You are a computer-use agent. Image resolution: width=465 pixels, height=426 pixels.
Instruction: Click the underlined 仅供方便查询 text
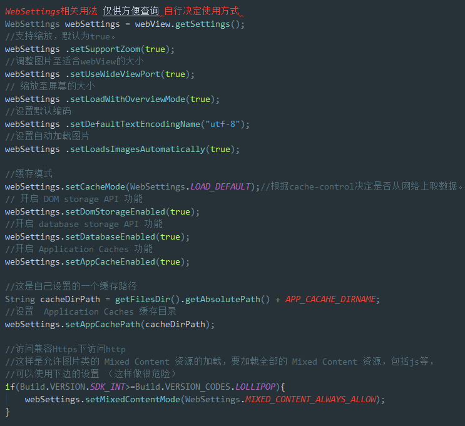pyautogui.click(x=131, y=11)
